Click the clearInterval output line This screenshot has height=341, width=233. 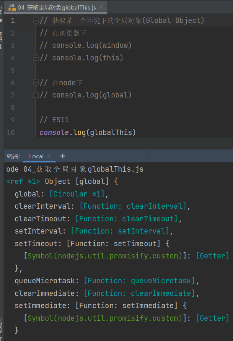pyautogui.click(x=103, y=206)
